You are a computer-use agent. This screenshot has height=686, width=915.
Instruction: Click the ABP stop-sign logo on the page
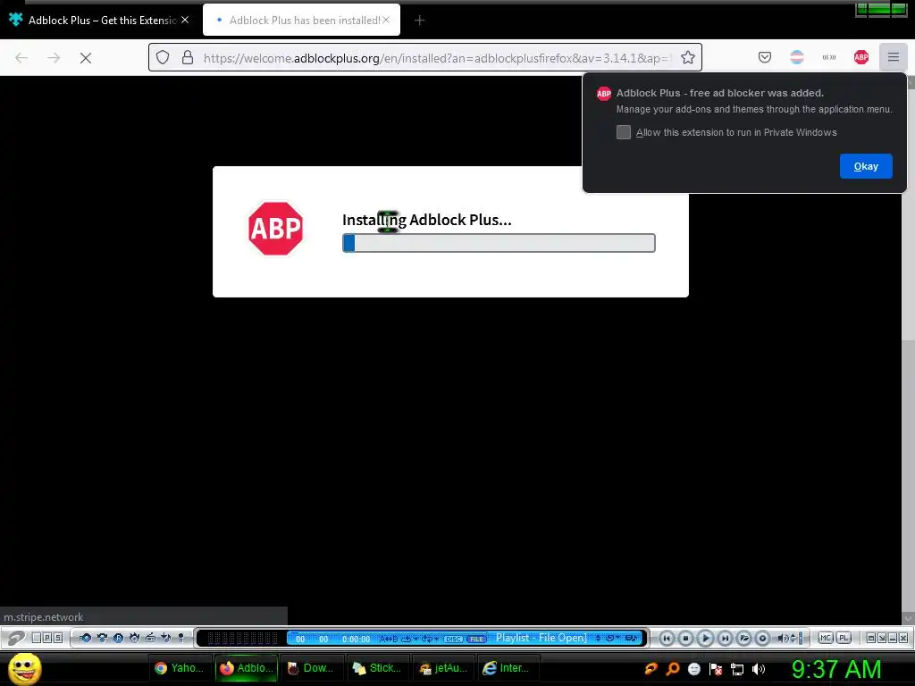click(x=275, y=229)
